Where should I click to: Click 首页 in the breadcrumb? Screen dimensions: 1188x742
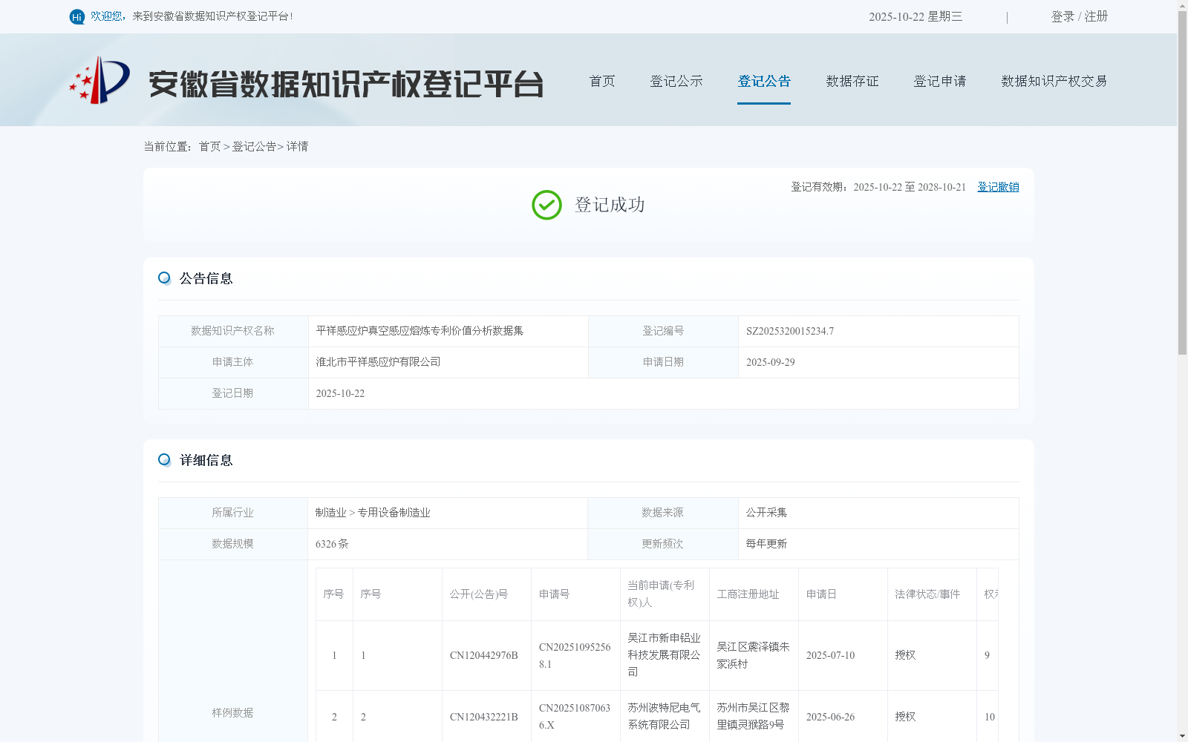click(209, 146)
